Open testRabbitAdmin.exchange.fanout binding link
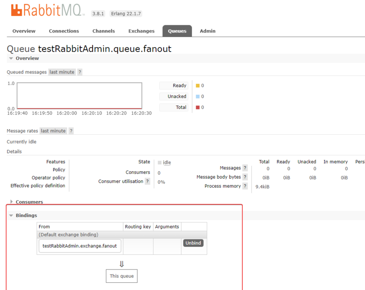Image resolution: width=365 pixels, height=290 pixels. click(79, 246)
